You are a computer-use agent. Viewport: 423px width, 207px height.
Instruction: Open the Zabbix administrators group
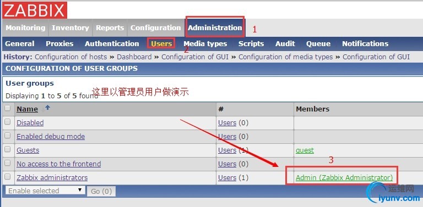pos(52,177)
